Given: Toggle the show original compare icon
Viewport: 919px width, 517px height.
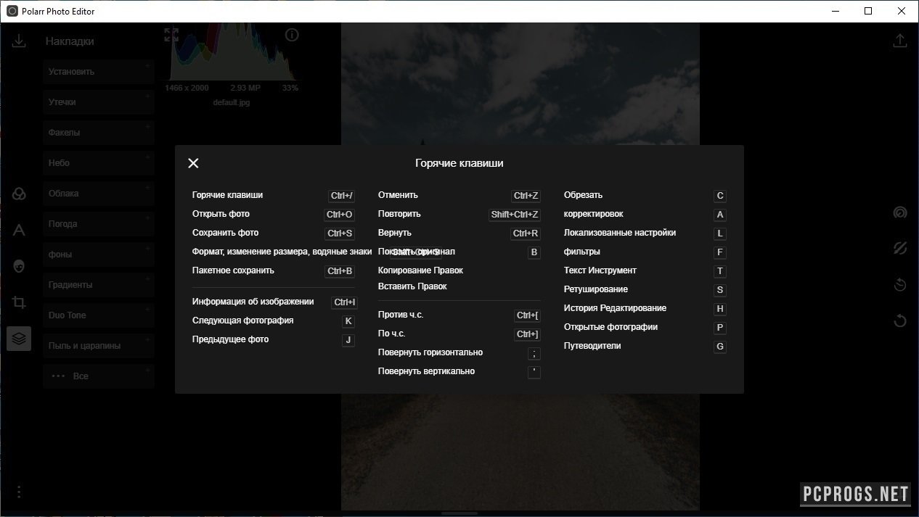Looking at the screenshot, I should tap(900, 249).
